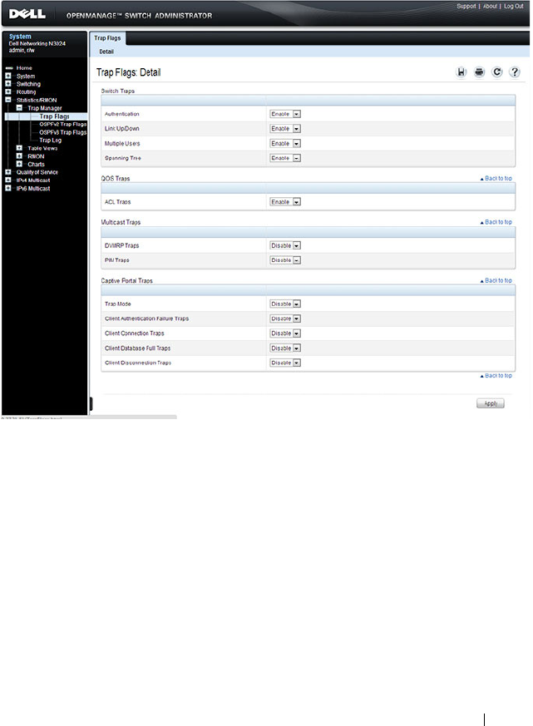Click the Support link
Viewport: 533px width, 726px height.
466,6
